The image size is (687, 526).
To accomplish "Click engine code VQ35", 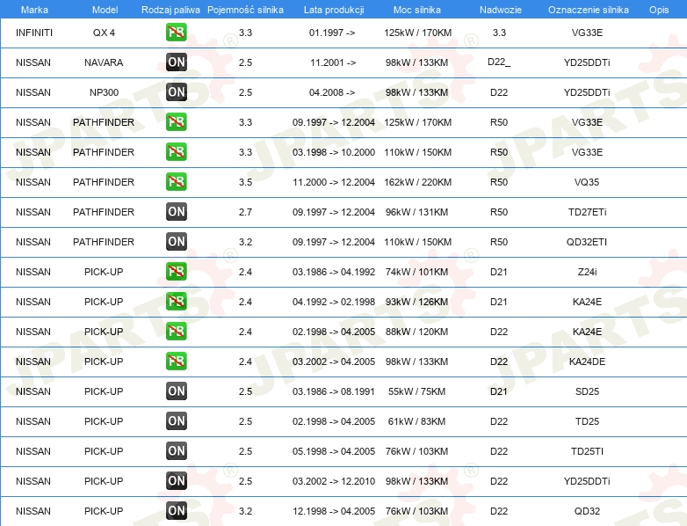I will [587, 182].
